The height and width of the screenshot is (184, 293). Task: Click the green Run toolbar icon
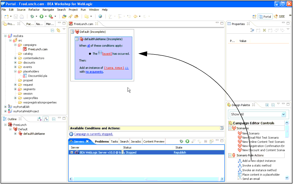[x=42, y=17]
